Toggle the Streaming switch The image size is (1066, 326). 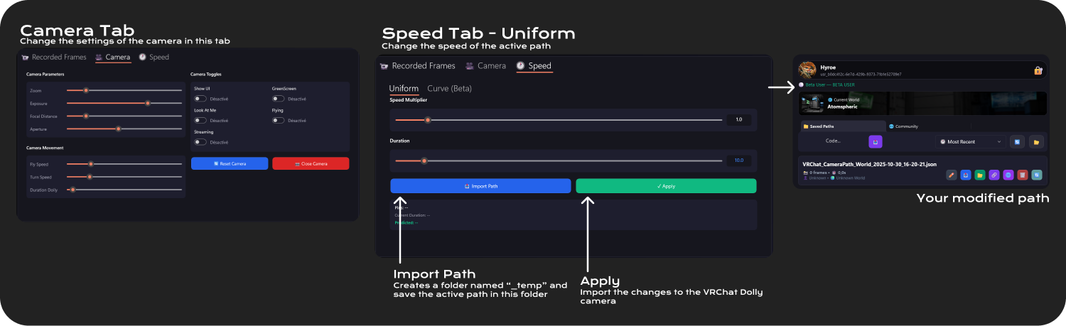pyautogui.click(x=200, y=142)
